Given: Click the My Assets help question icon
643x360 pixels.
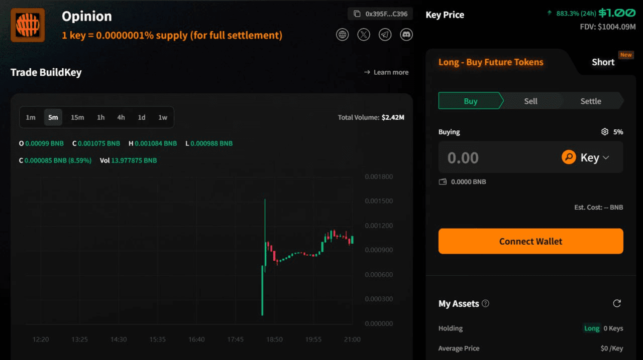Looking at the screenshot, I should pyautogui.click(x=485, y=303).
